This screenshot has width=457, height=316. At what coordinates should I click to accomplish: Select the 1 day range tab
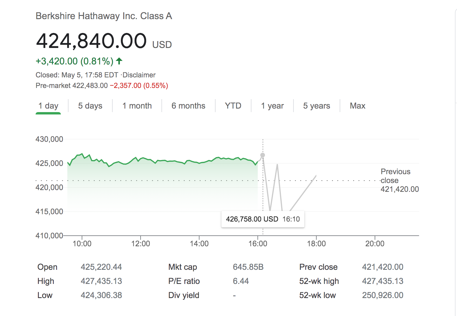coord(48,106)
